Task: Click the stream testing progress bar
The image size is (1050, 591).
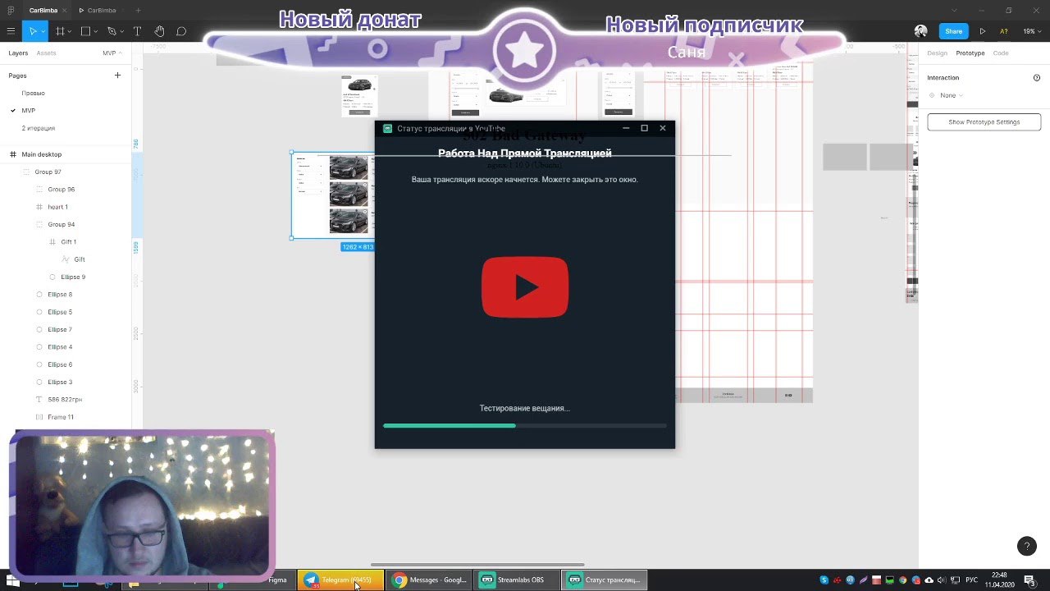Action: [x=525, y=425]
